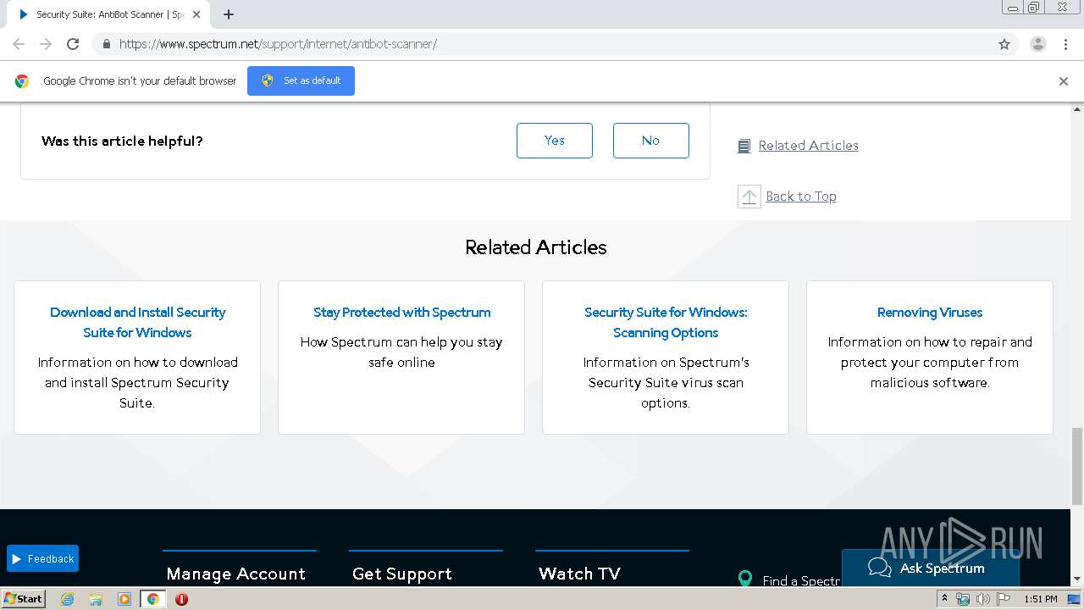Screen dimensions: 1084x610
Task: Click the Manage Account footer heading
Action: pyautogui.click(x=236, y=574)
